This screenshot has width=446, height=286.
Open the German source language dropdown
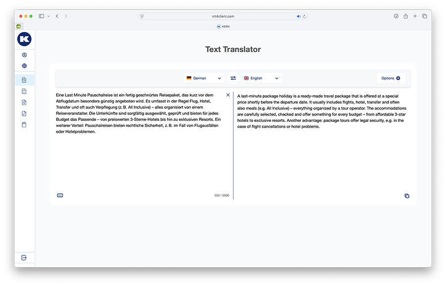[x=204, y=78]
